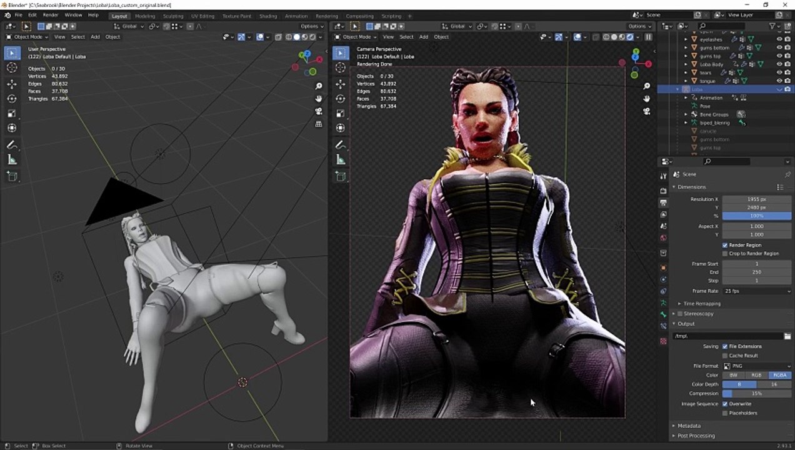Viewport: 795px width, 450px height.
Task: Enable Placeholders checkbox
Action: click(725, 412)
